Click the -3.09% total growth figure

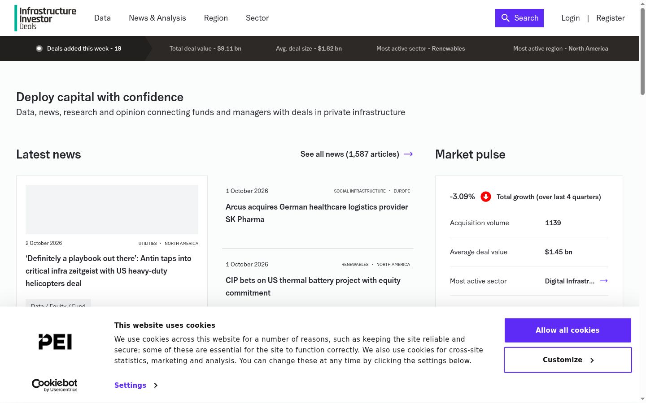click(463, 197)
